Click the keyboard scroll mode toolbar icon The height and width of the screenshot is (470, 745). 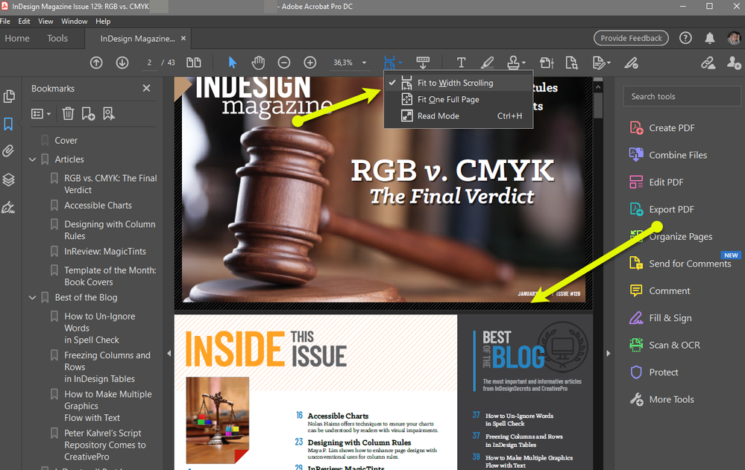click(x=423, y=63)
